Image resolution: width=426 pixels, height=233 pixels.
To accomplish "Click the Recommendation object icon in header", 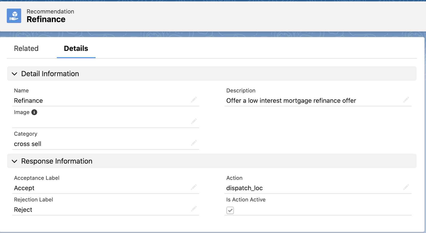I will (14, 16).
